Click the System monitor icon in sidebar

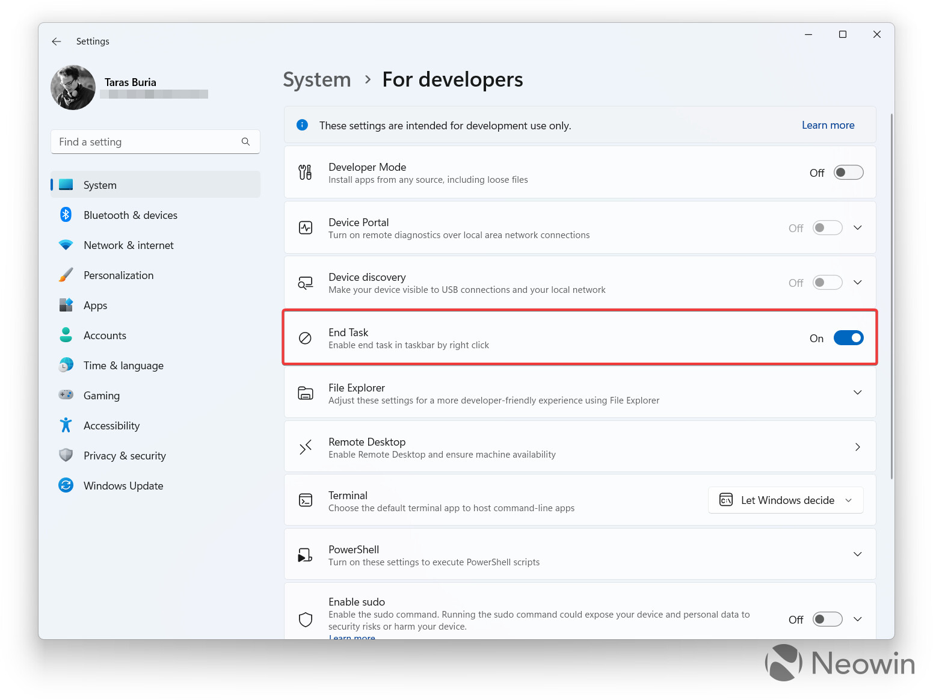click(66, 185)
